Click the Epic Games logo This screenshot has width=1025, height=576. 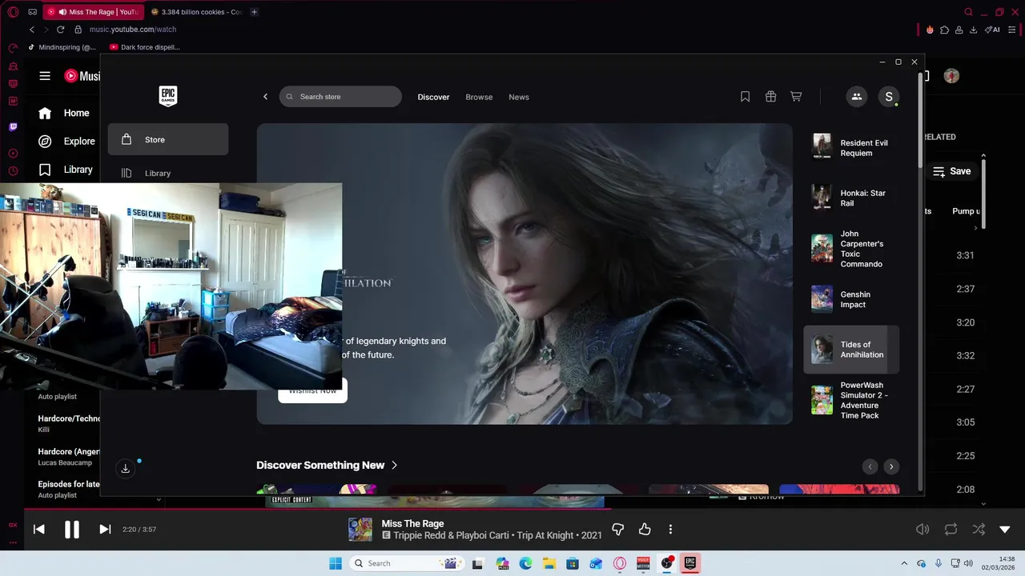tap(168, 96)
